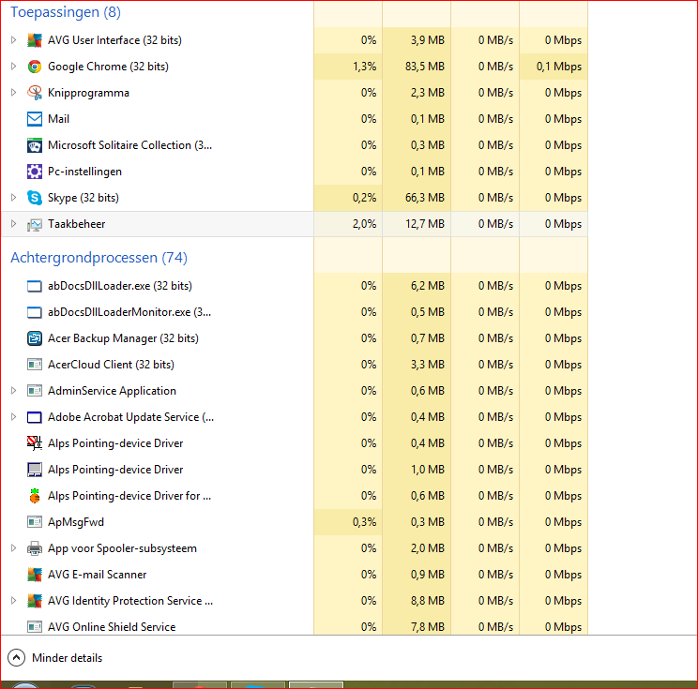Click the 6,2 MB memory value

tap(428, 286)
